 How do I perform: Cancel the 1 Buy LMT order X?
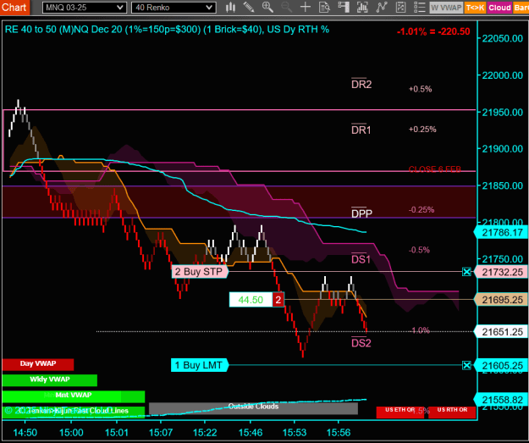(466, 365)
